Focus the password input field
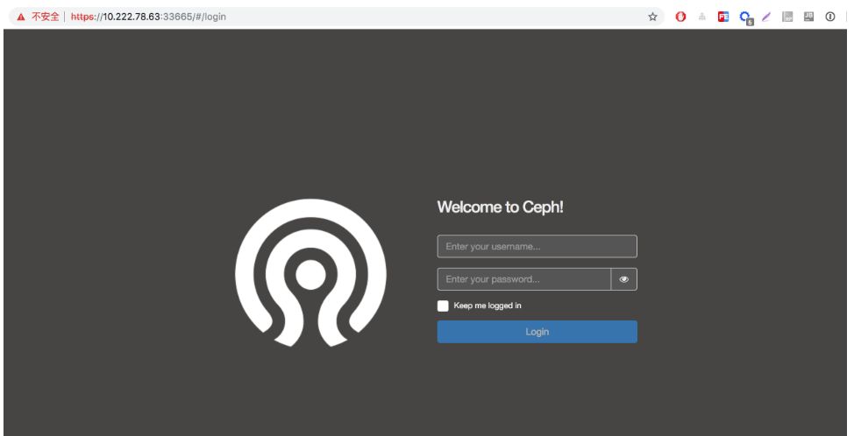 (x=524, y=279)
